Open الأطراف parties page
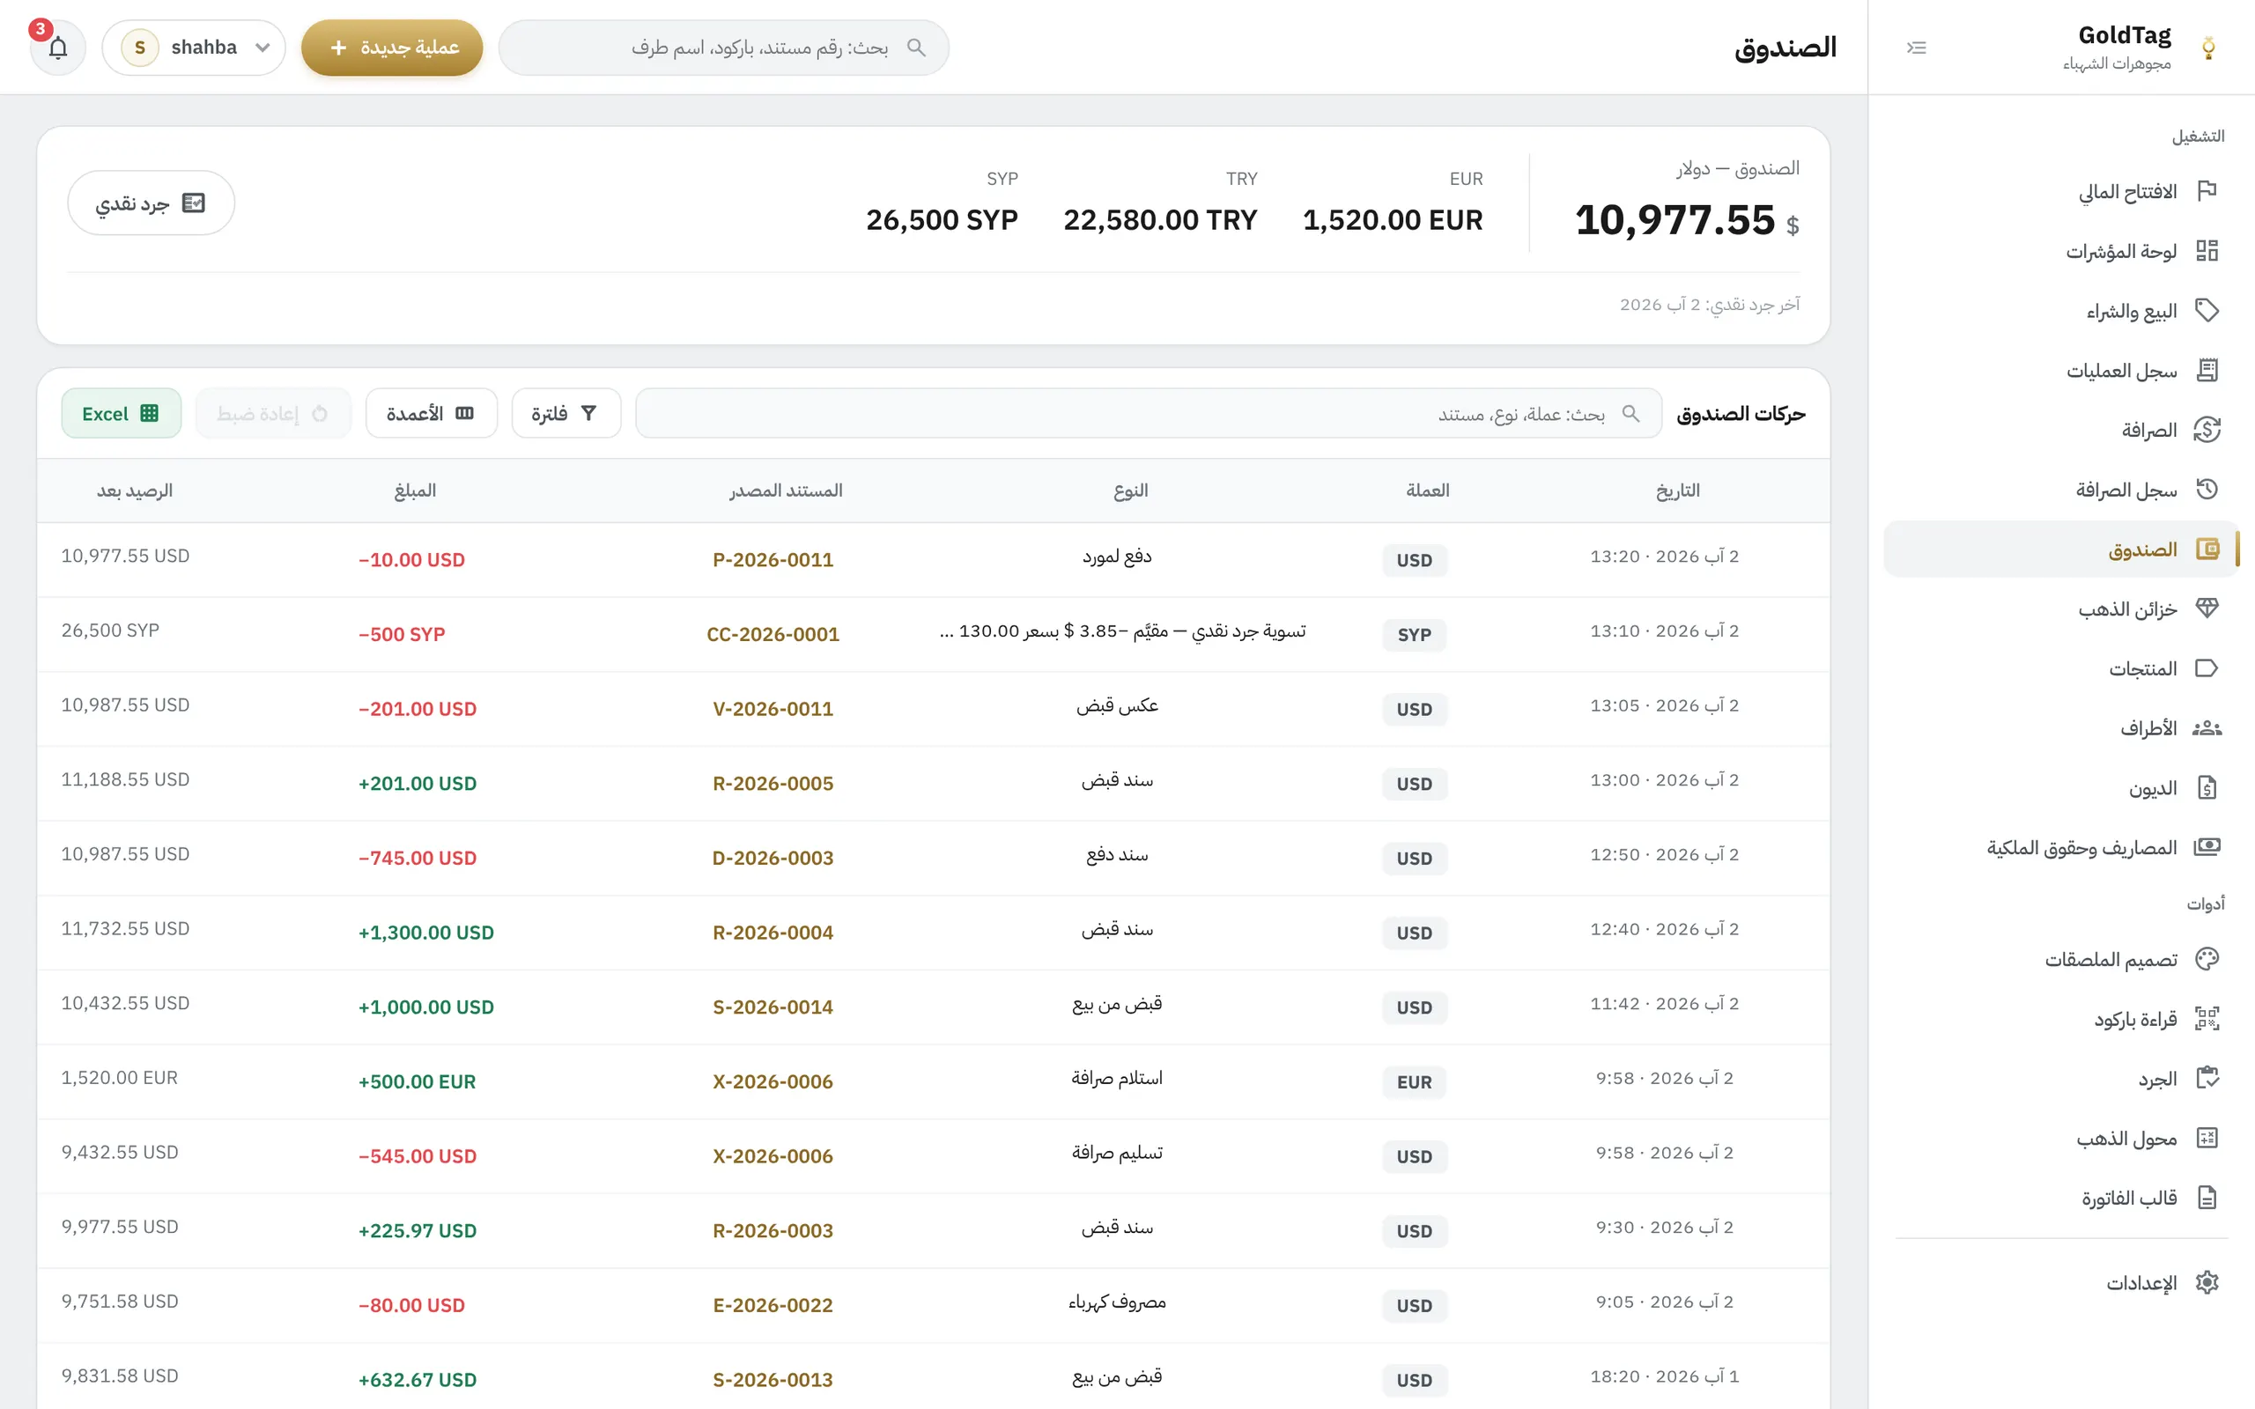 pos(2061,727)
